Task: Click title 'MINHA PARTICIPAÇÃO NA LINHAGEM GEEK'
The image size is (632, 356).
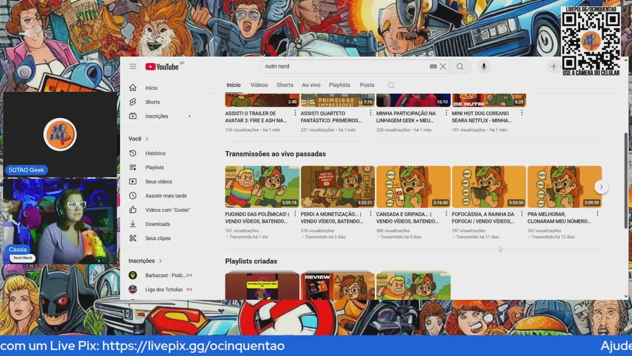Action: click(406, 117)
